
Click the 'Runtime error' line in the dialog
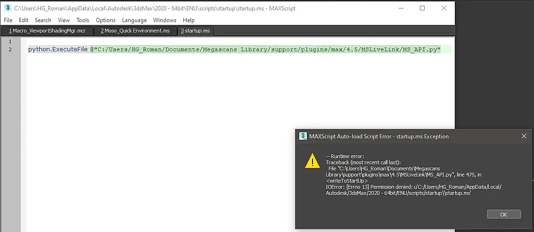(x=345, y=156)
